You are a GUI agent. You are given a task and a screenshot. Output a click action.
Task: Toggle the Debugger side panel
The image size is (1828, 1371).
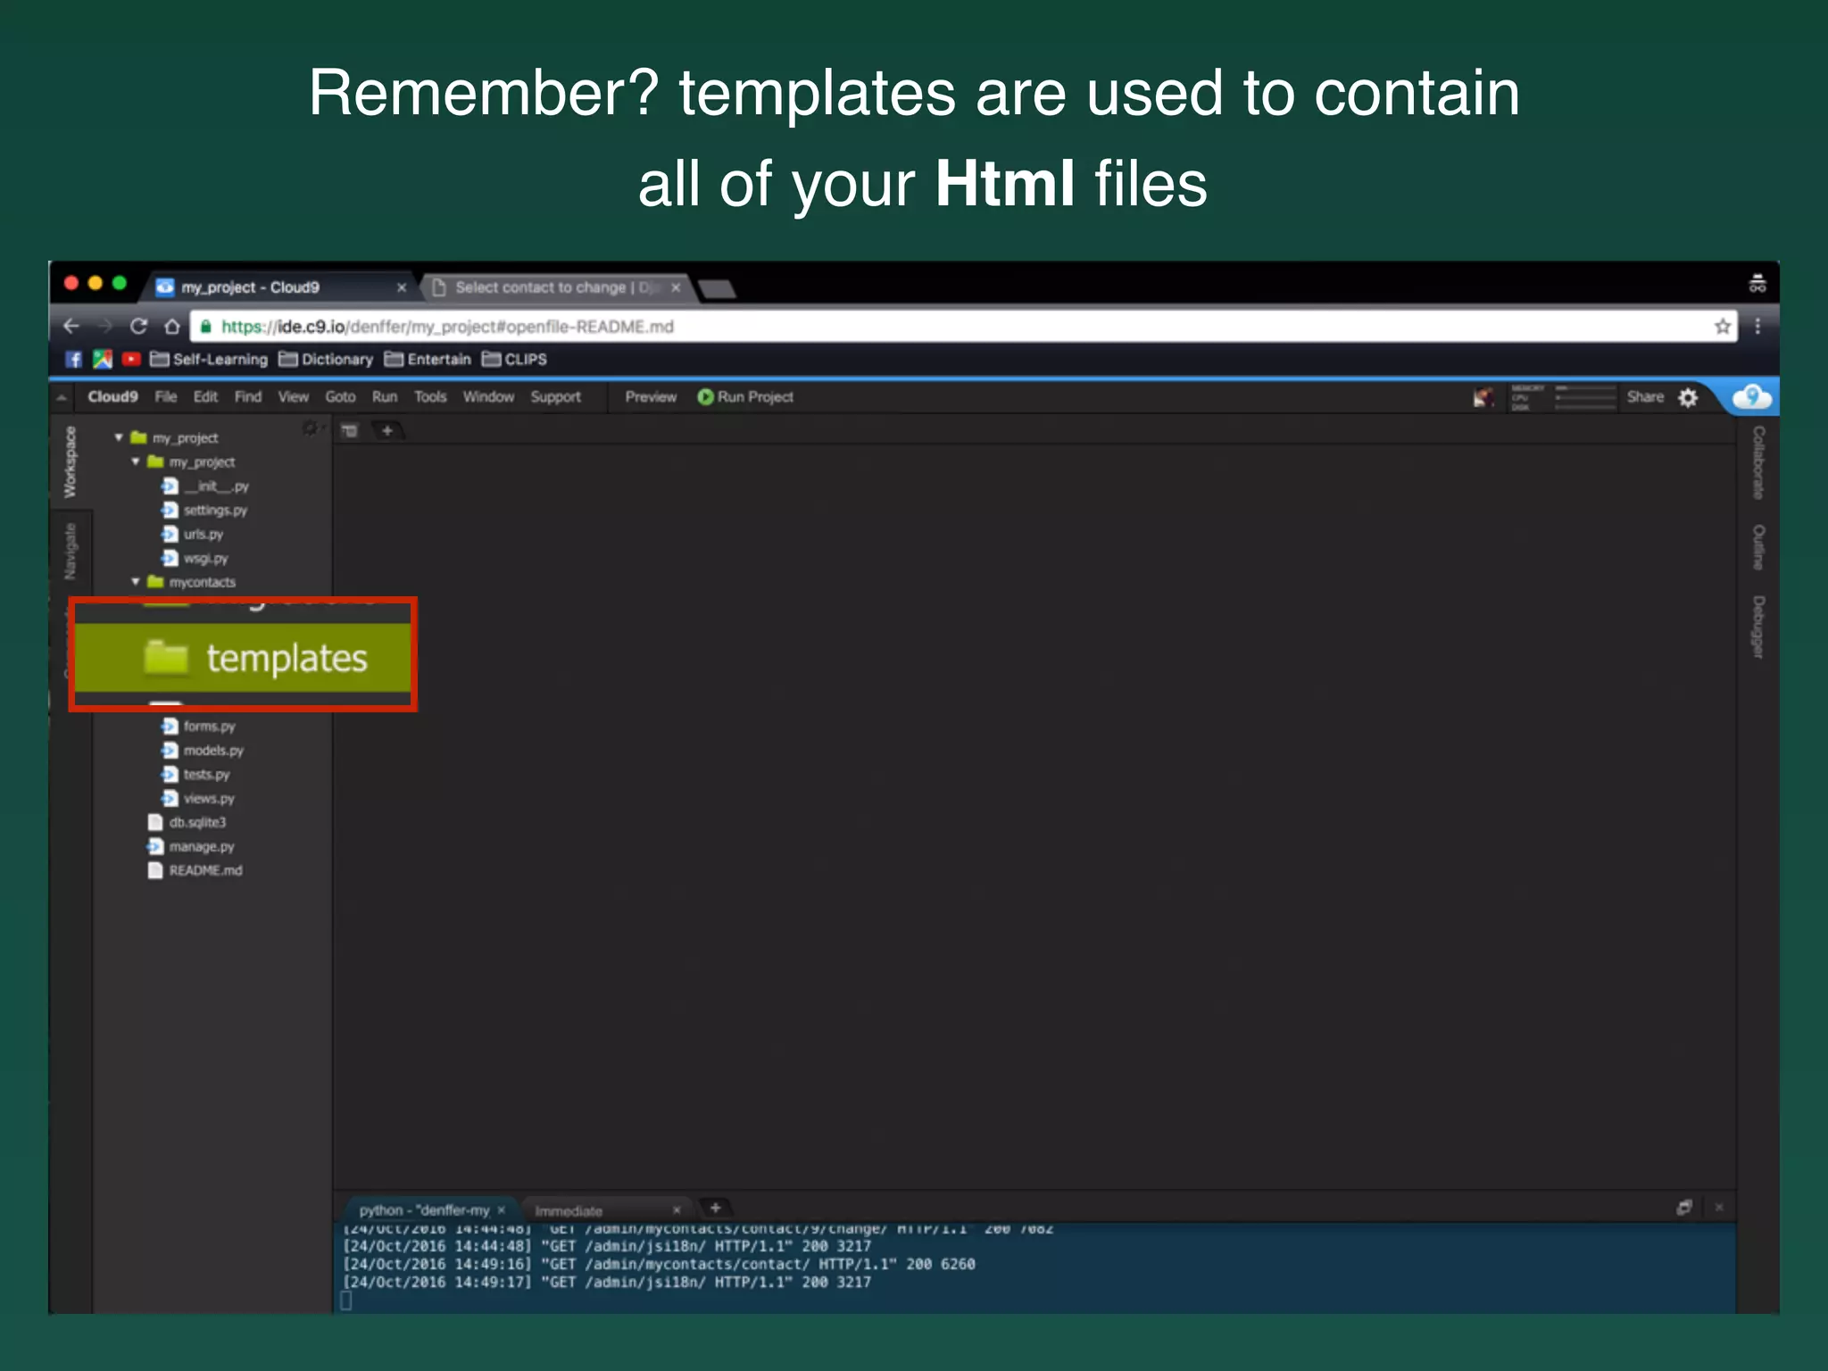tap(1757, 627)
